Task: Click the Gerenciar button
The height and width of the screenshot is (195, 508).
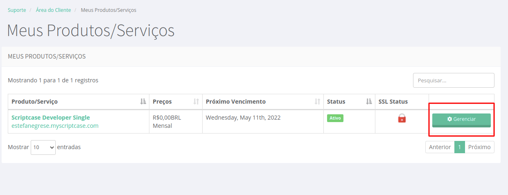Action: (x=461, y=120)
